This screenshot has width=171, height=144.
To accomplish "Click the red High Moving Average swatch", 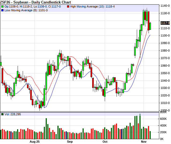I will 68,6.
